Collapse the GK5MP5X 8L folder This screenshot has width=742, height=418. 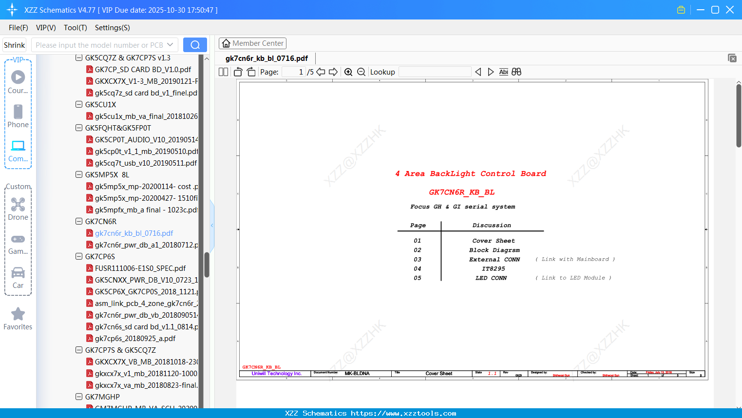[79, 174]
